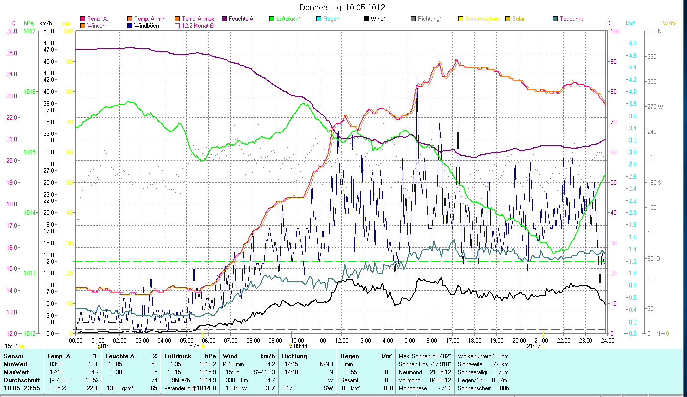Click the green Luftdruck* color swatch
Screen dimensions: 687x397
271,19
